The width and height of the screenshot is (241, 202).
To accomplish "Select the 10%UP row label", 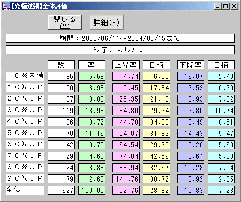I will [x=25, y=87].
